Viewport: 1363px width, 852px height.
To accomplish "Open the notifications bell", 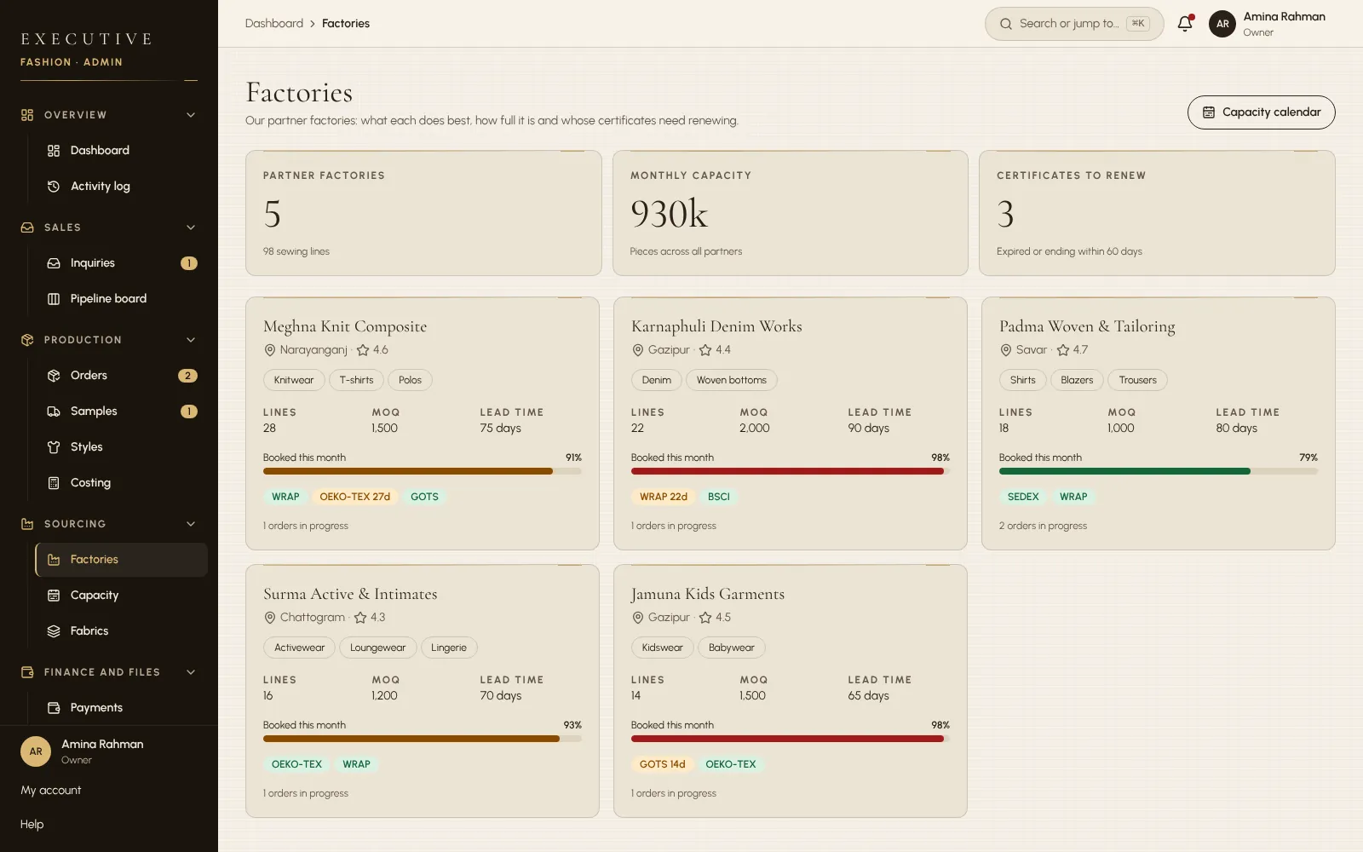I will click(1185, 24).
